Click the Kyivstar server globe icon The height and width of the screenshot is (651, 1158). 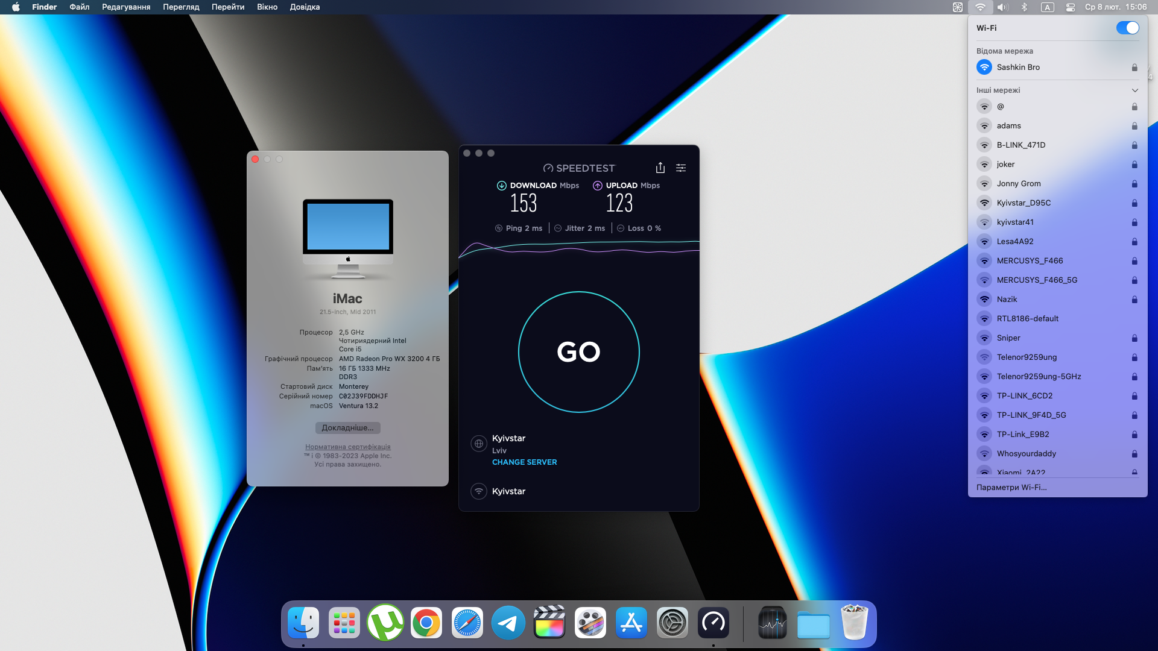point(479,444)
